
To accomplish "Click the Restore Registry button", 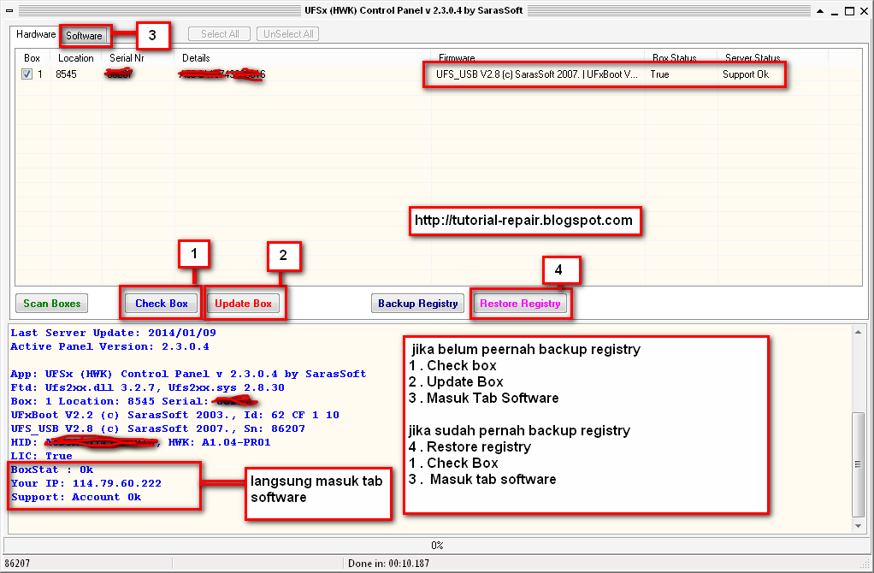I will click(520, 304).
